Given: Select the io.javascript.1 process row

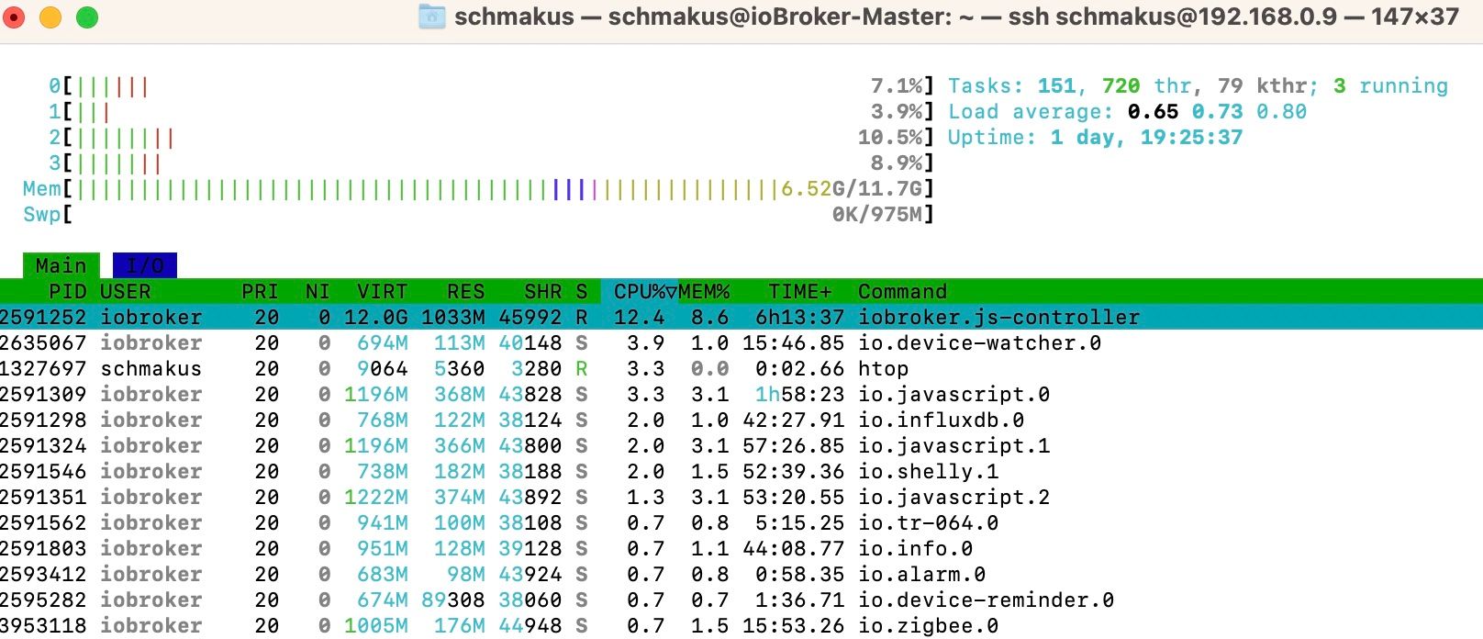Looking at the screenshot, I should click(741, 445).
